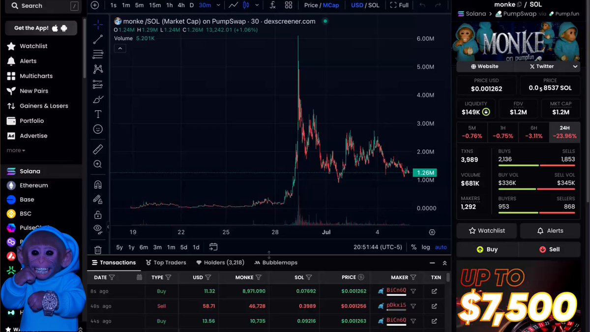Open chart in Full screen
The image size is (590, 332).
[x=399, y=5]
